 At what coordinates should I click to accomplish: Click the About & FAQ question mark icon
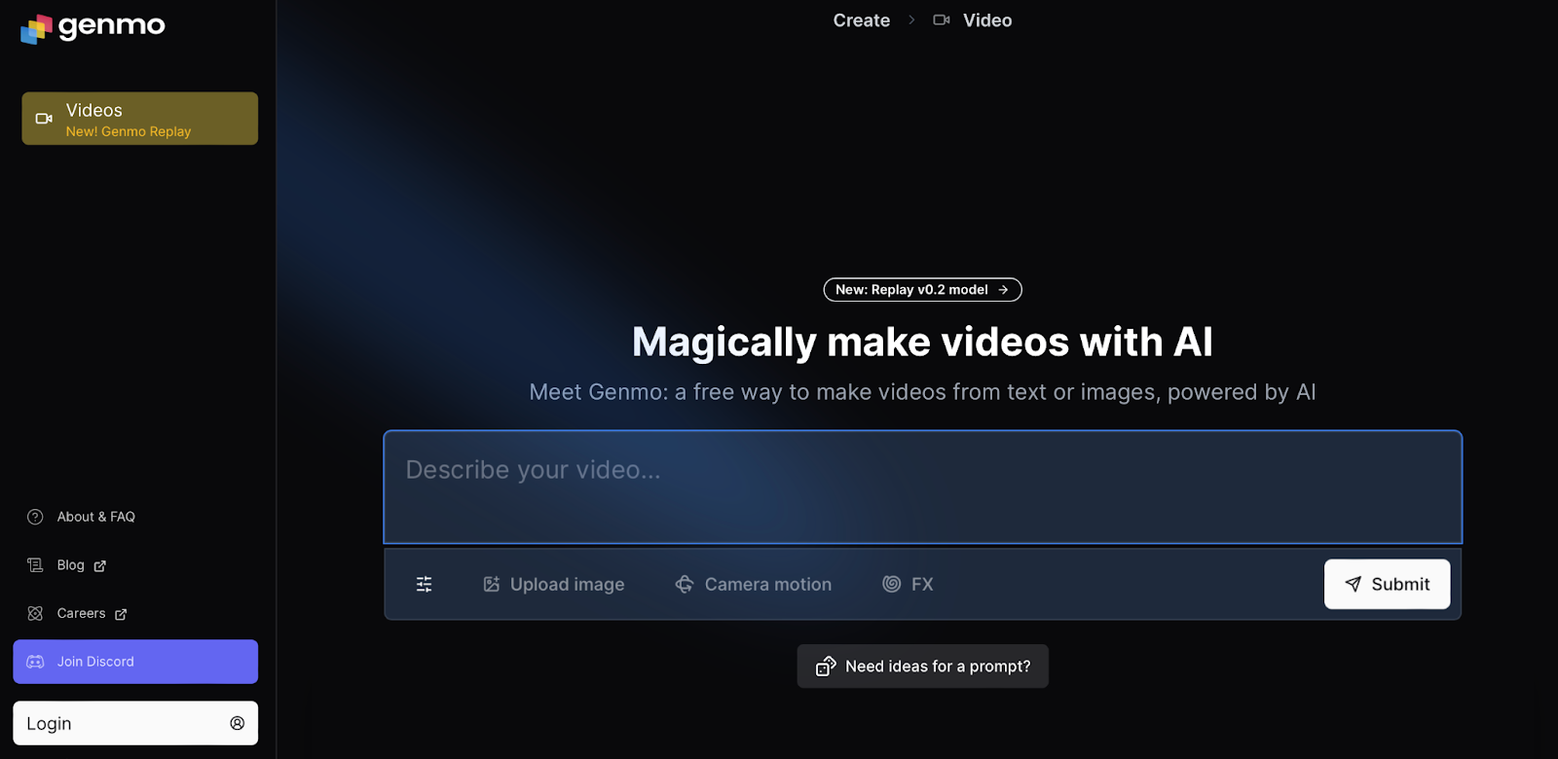(x=35, y=517)
